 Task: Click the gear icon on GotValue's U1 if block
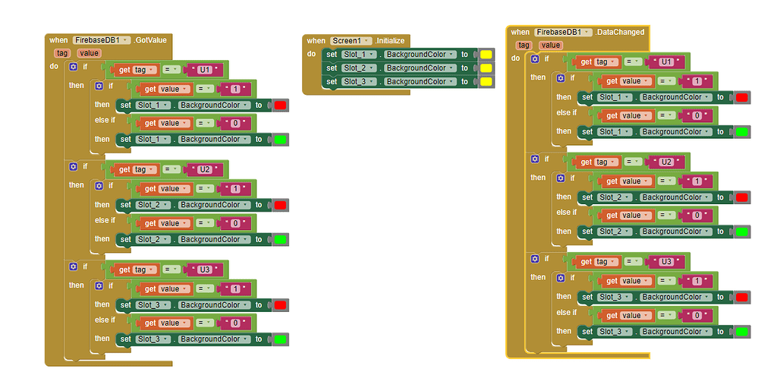[74, 67]
